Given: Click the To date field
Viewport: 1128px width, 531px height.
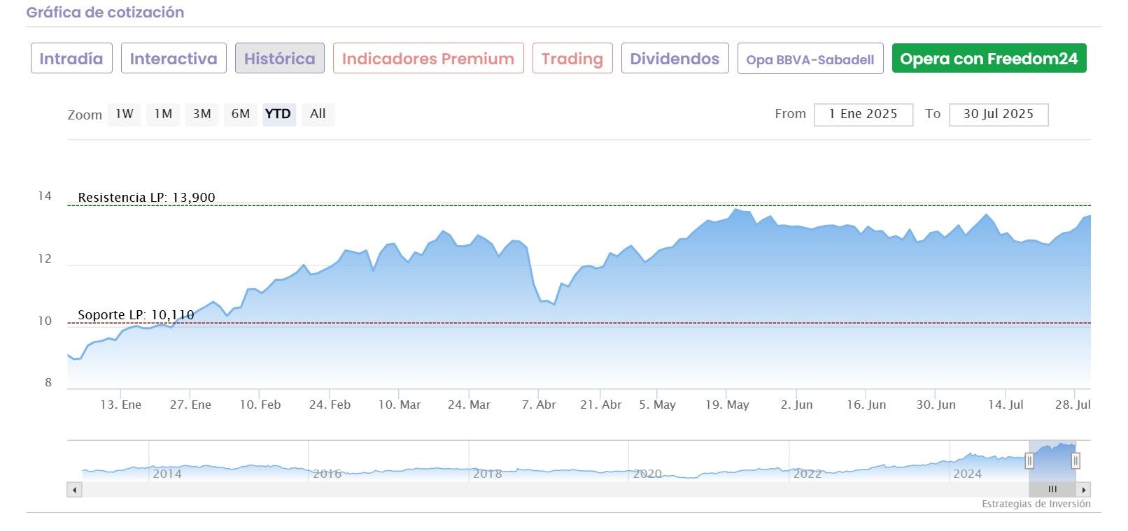Looking at the screenshot, I should (998, 115).
